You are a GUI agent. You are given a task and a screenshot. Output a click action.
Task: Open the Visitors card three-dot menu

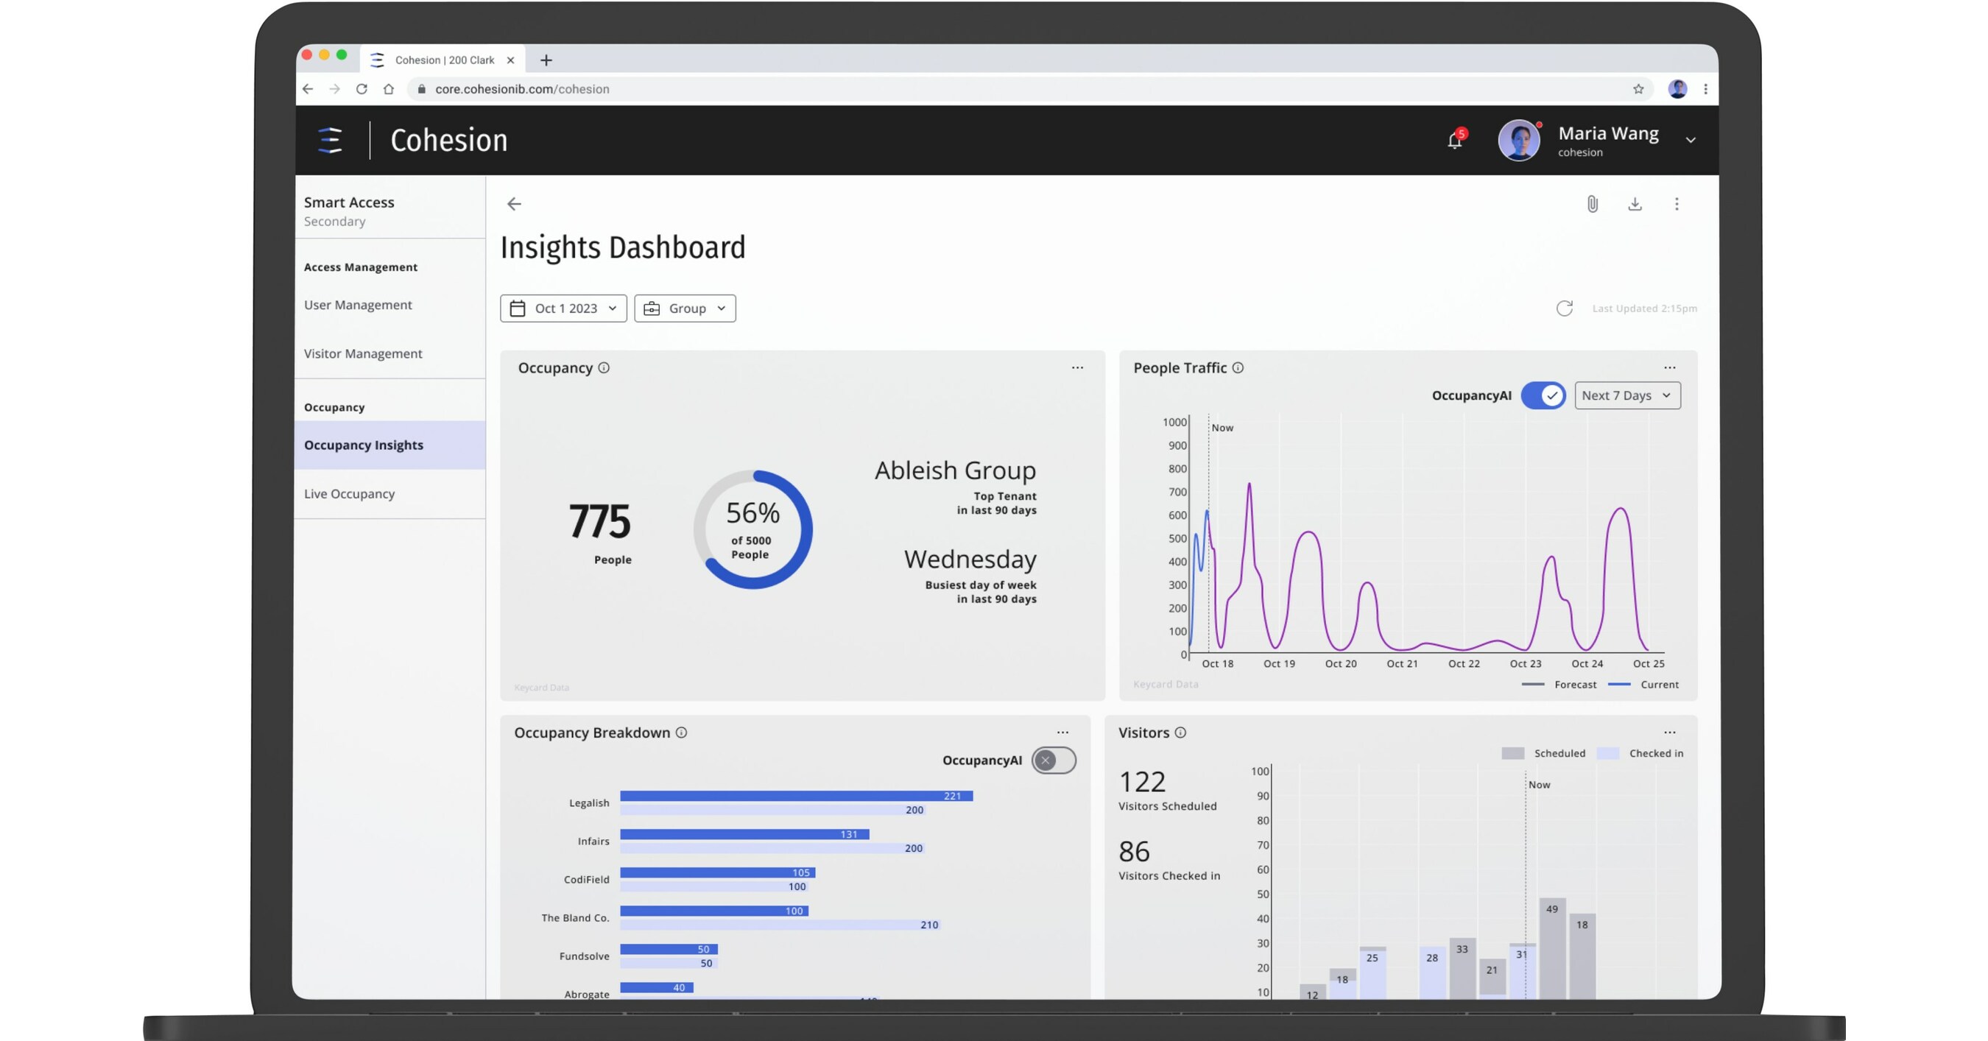click(x=1669, y=733)
